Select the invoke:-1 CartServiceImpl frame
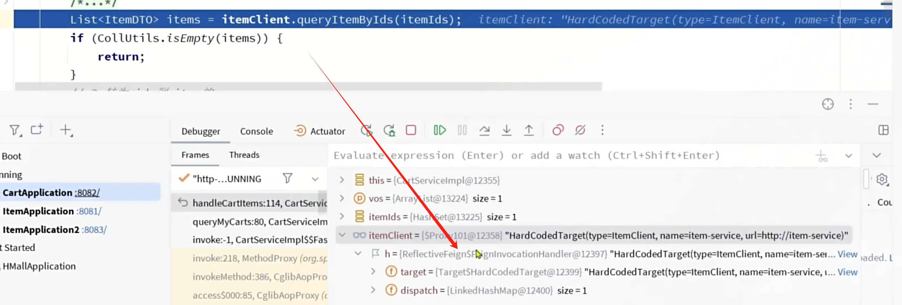 point(260,240)
